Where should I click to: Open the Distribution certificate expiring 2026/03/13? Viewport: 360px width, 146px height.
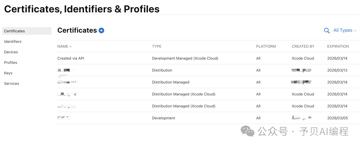pyautogui.click(x=162, y=70)
